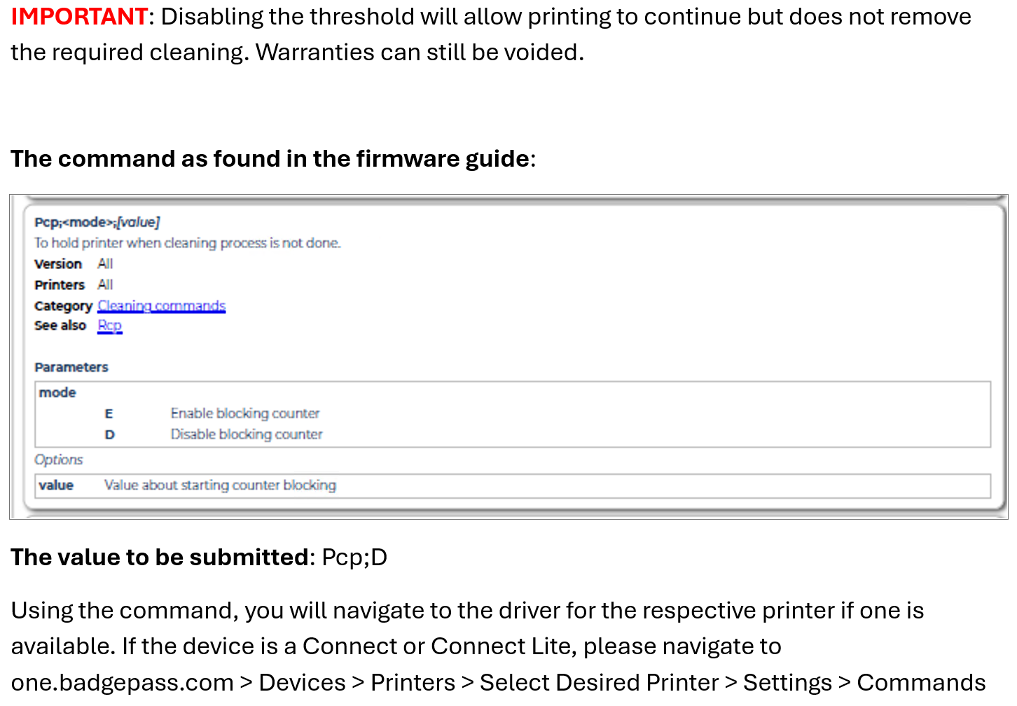
Task: Click the Printers row label
Action: (60, 285)
